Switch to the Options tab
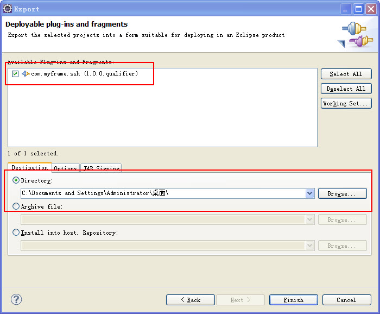 [66, 168]
